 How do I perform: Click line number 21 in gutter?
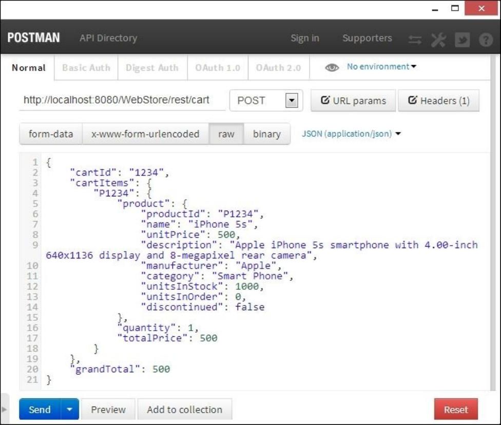[x=32, y=379]
